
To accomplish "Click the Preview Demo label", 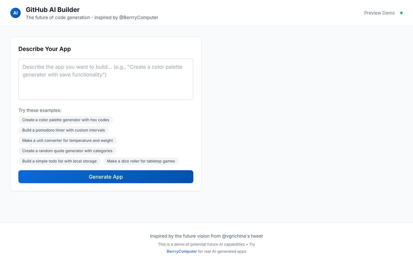I will (x=379, y=13).
